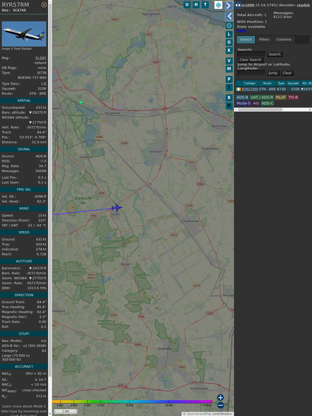Click the left arrow sidebar collapse button

pyautogui.click(x=229, y=16)
